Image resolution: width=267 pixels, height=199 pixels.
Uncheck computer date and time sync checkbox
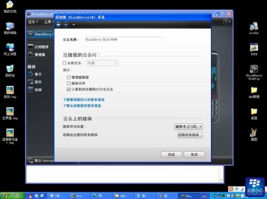click(x=69, y=90)
